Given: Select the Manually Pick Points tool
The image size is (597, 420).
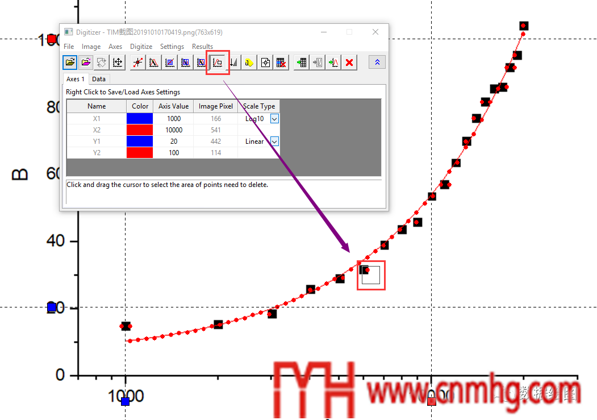Looking at the screenshot, I should tap(138, 63).
